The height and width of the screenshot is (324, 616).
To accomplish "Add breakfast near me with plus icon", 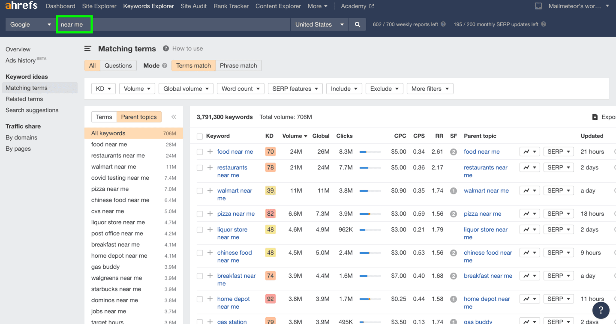I will (210, 276).
